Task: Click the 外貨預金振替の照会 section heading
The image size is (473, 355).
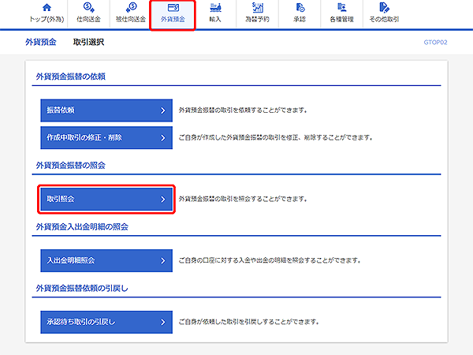Action: (x=71, y=165)
